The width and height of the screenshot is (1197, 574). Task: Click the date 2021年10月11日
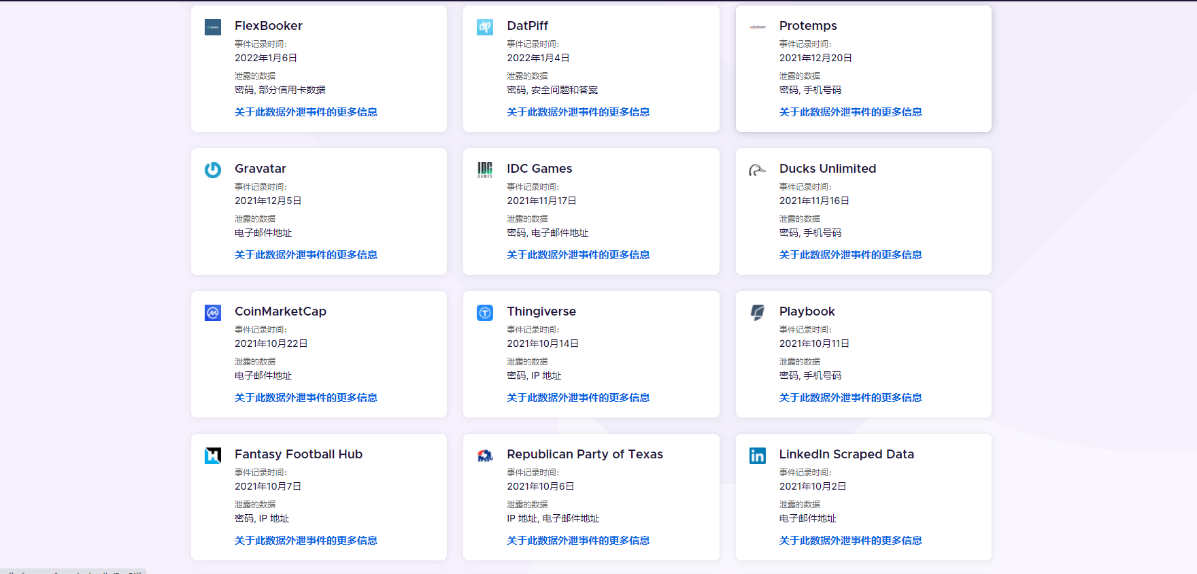[814, 343]
